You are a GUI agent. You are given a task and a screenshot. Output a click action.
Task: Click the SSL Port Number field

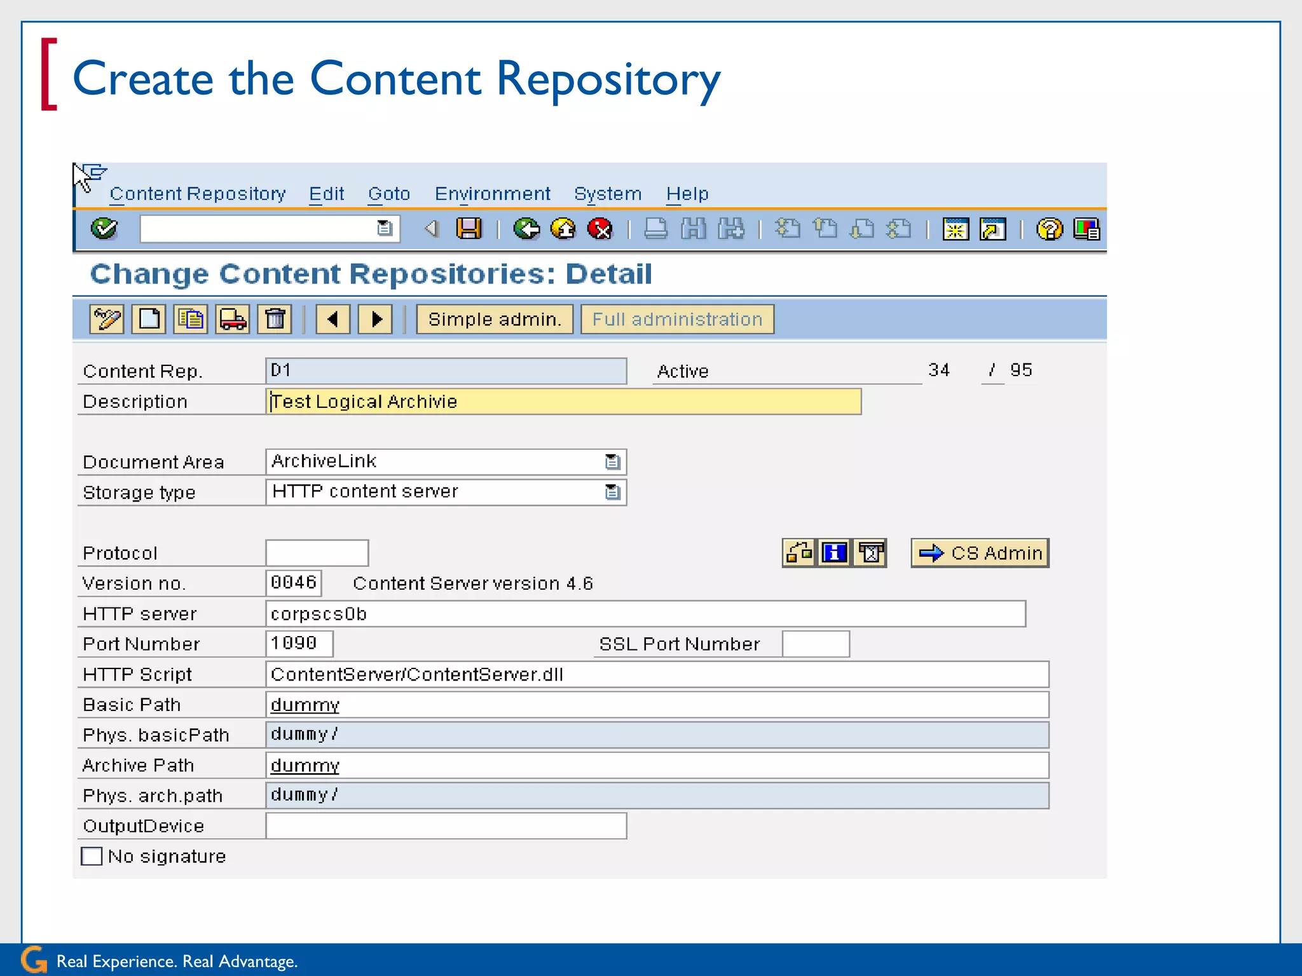(x=816, y=644)
